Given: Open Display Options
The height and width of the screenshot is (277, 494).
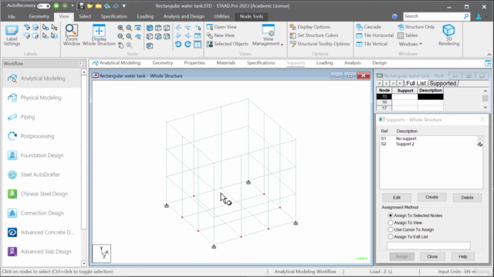Looking at the screenshot, I should [x=310, y=27].
